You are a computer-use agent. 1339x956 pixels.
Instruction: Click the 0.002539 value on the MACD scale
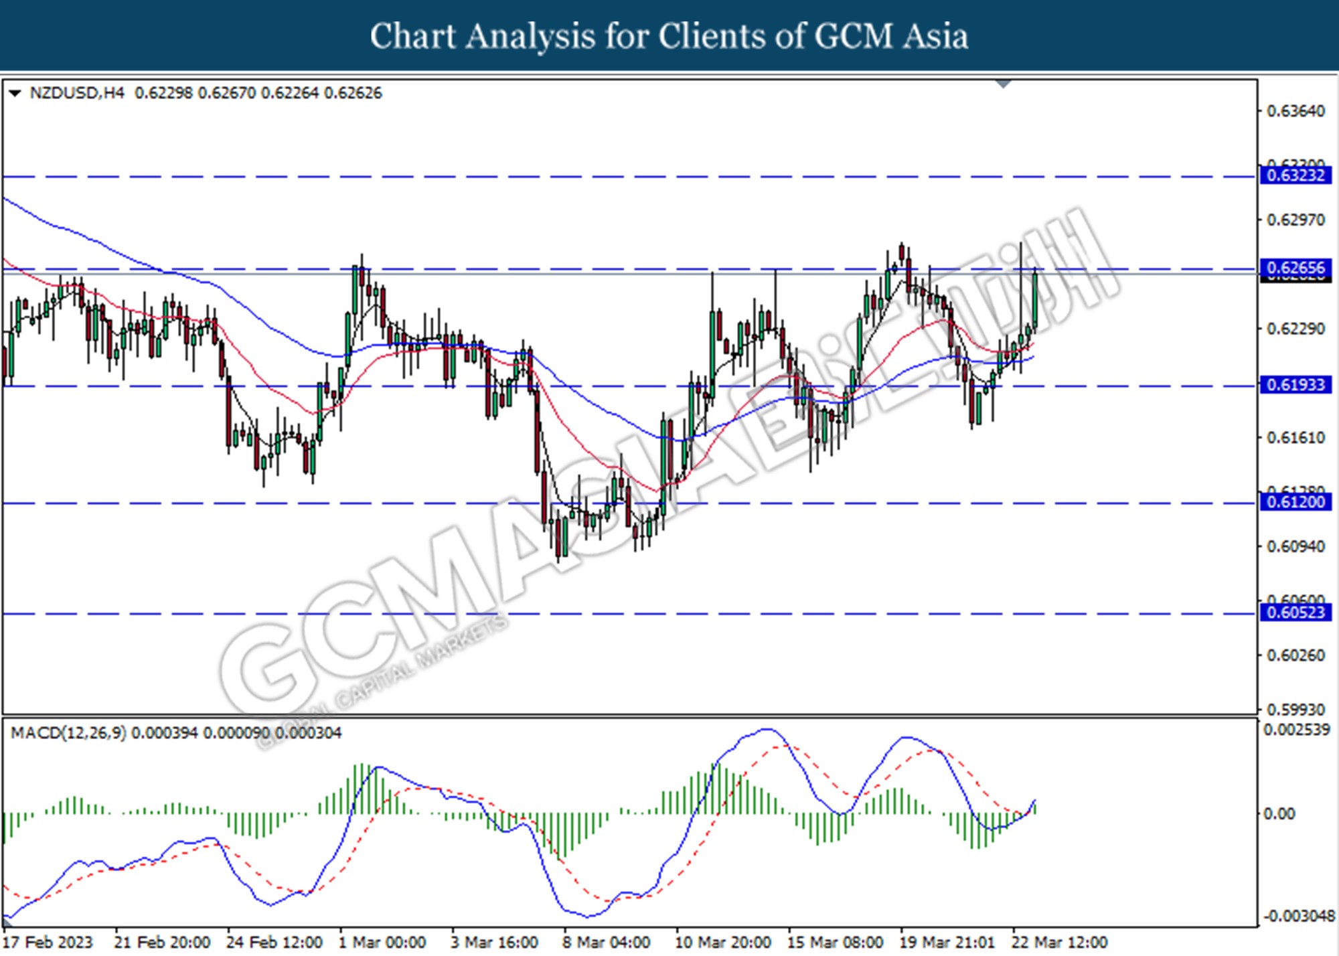click(1296, 730)
